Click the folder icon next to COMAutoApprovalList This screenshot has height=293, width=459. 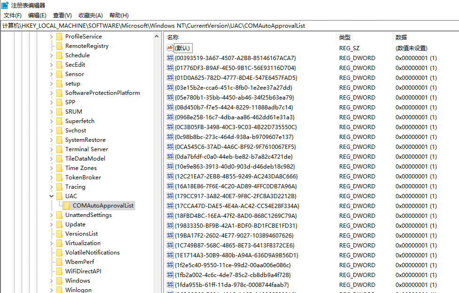(x=67, y=206)
